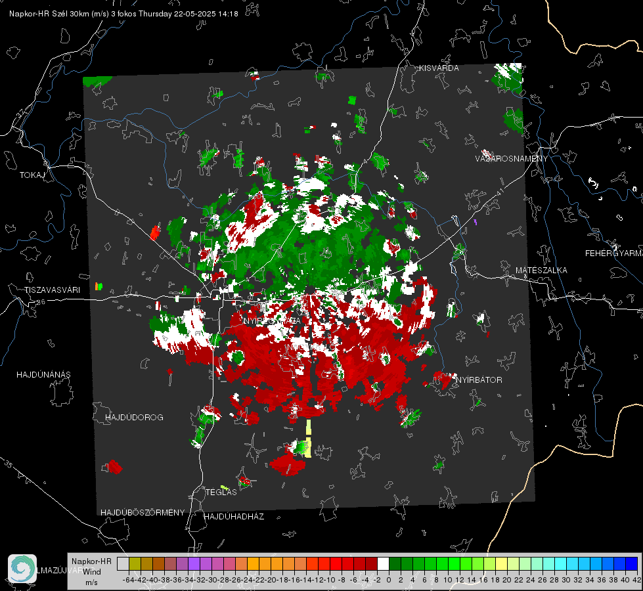Select the HAJDÚHADHÁZ city label
Screen dimensions: 643x591
coord(234,516)
